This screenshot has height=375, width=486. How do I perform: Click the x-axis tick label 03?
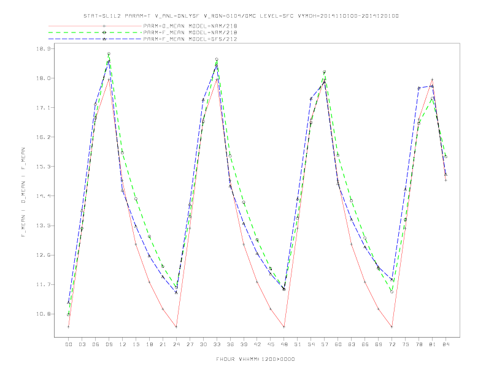pos(82,344)
